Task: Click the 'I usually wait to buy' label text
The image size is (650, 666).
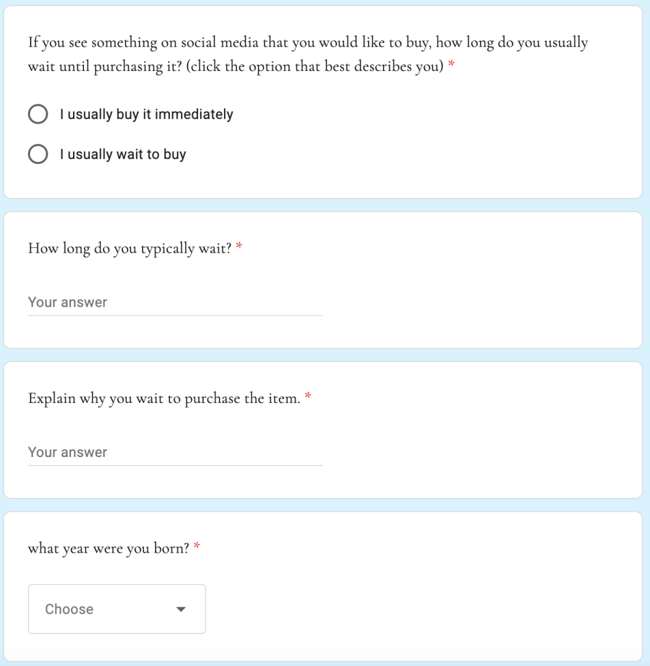Action: pyautogui.click(x=123, y=154)
